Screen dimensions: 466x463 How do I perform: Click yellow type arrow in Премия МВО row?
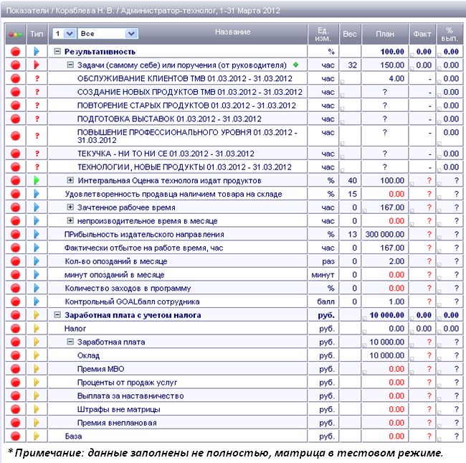coord(37,369)
